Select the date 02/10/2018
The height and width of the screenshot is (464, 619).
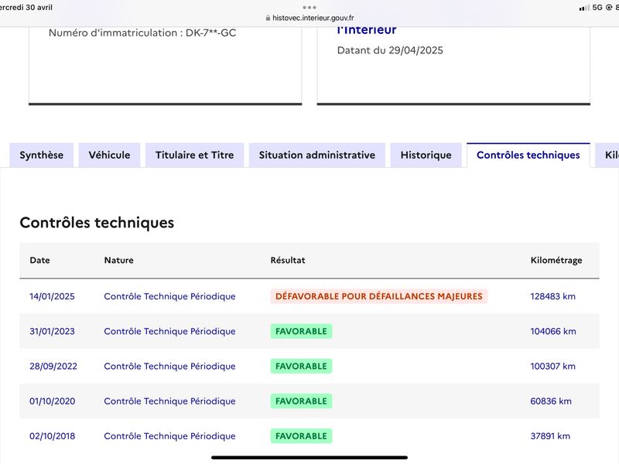pyautogui.click(x=52, y=436)
